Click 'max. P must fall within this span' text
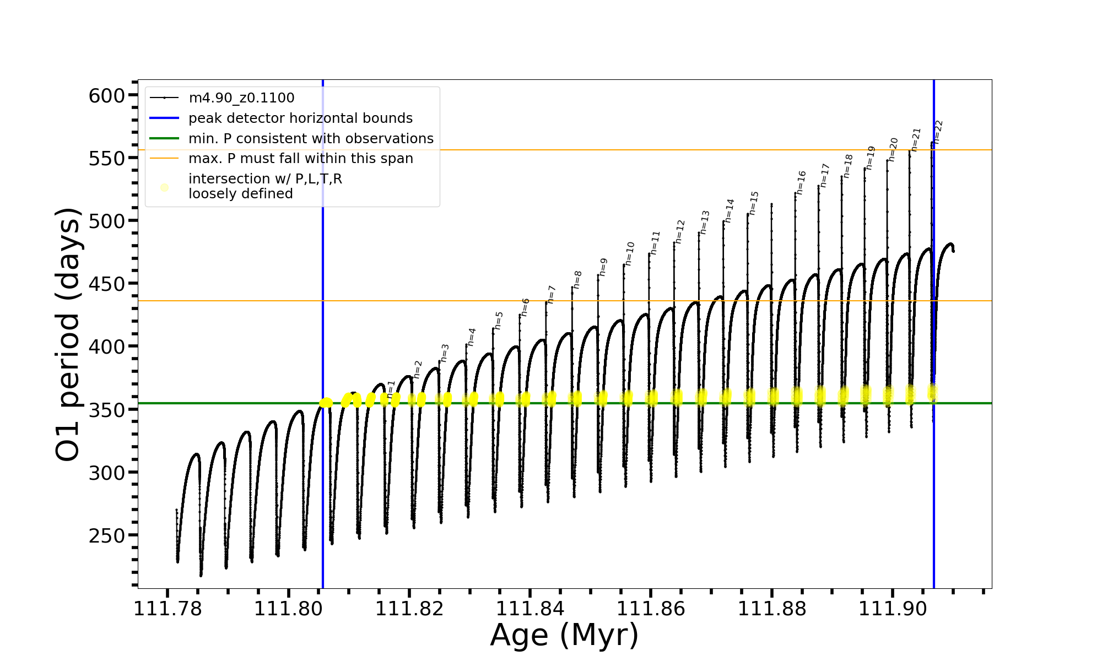1102x661 pixels. pyautogui.click(x=300, y=159)
